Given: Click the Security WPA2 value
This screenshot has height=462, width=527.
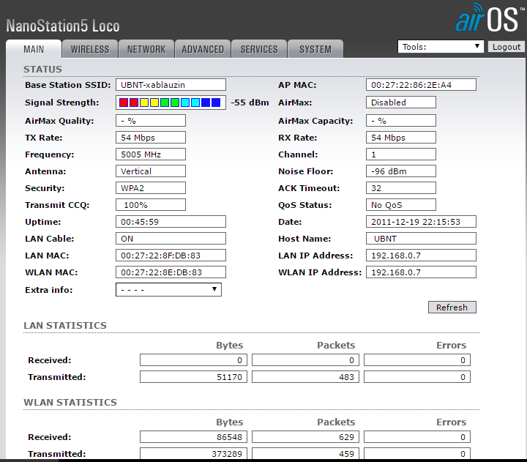Looking at the screenshot, I should [x=151, y=188].
